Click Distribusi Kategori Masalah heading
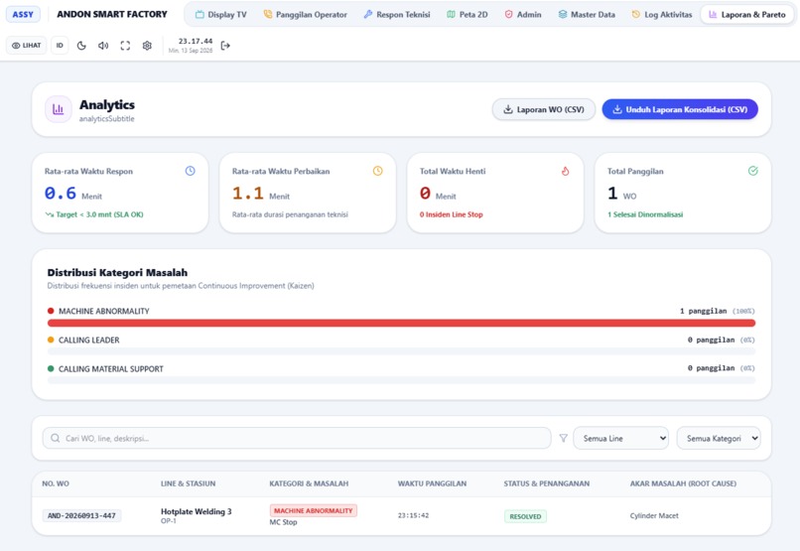The width and height of the screenshot is (800, 551). [117, 272]
